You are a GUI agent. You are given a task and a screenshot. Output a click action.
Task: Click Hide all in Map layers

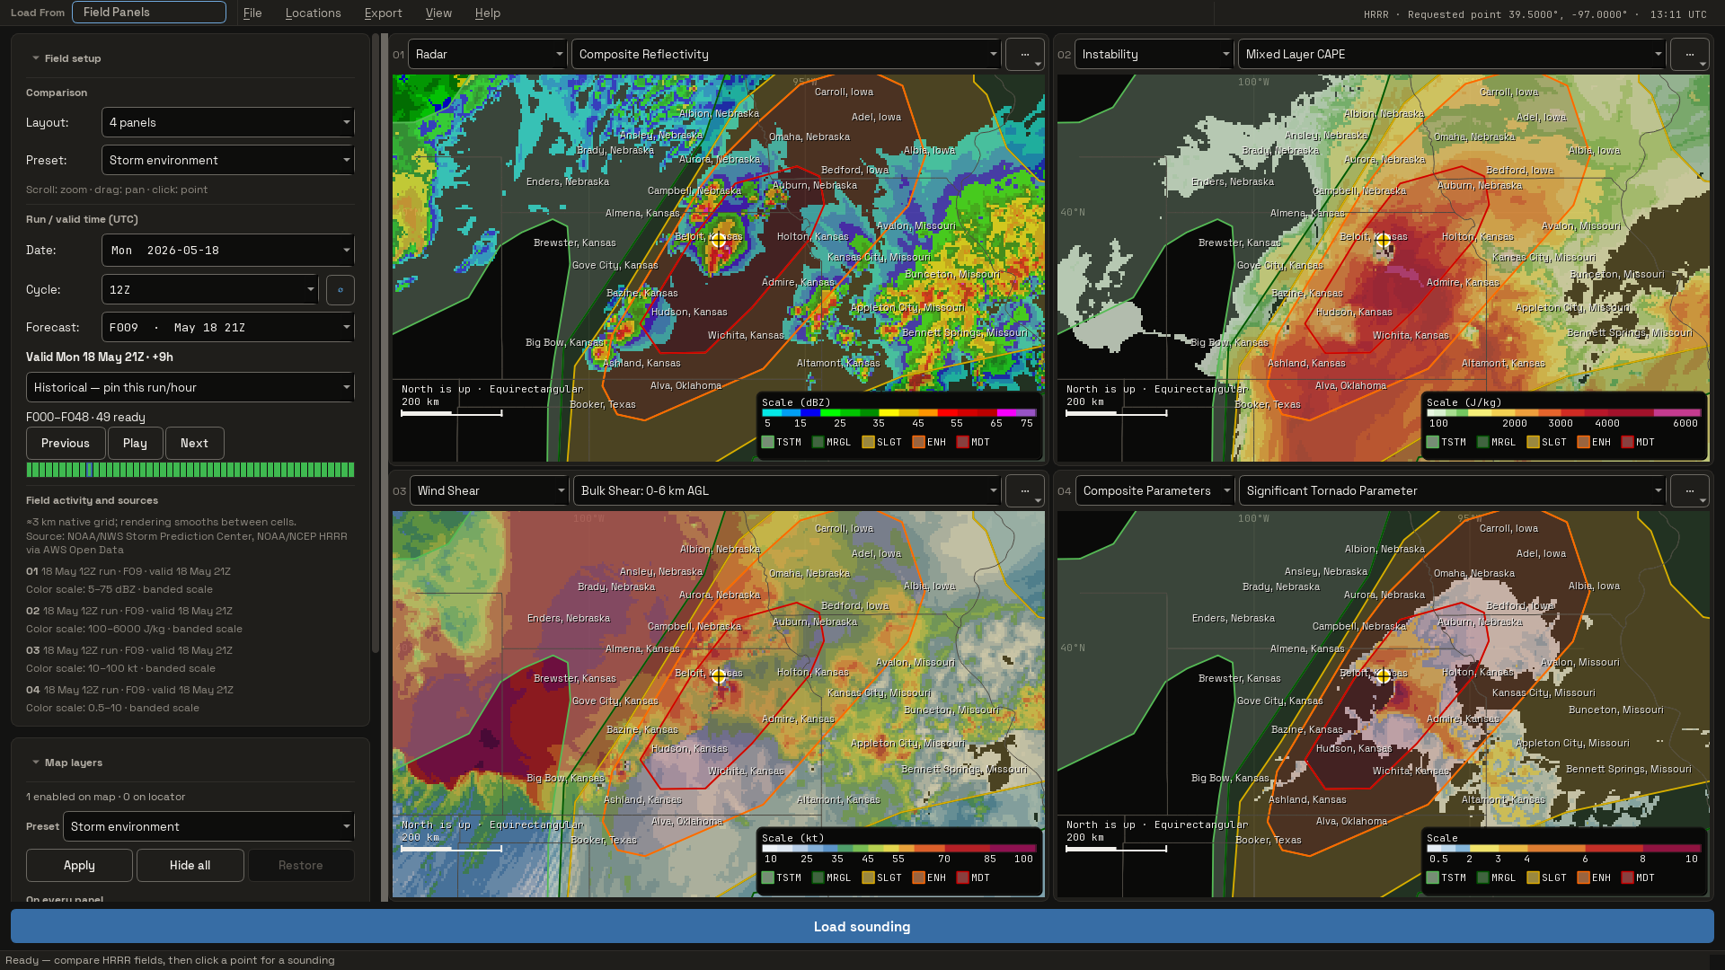[x=190, y=866]
